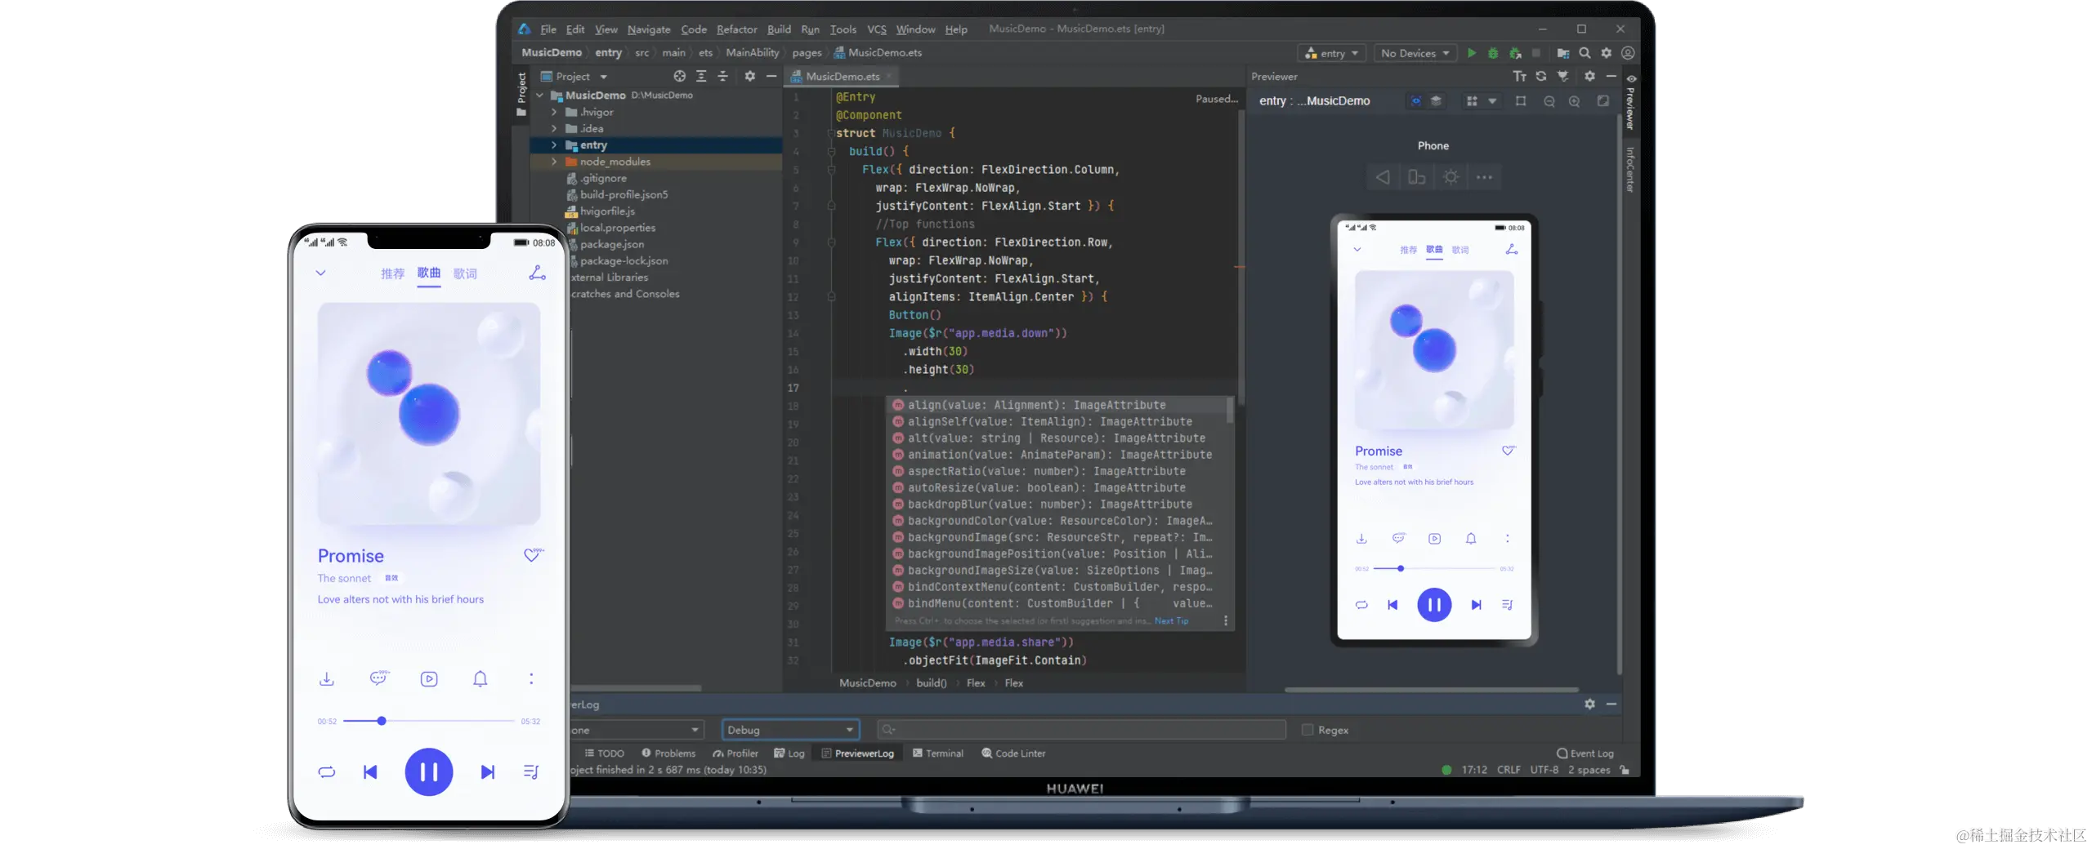The height and width of the screenshot is (849, 2092).
Task: Click the previewer zoom out icon
Action: pyautogui.click(x=1549, y=101)
